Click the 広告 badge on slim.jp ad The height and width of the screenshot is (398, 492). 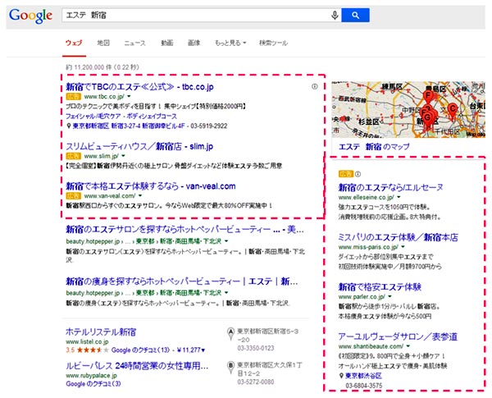pos(74,156)
